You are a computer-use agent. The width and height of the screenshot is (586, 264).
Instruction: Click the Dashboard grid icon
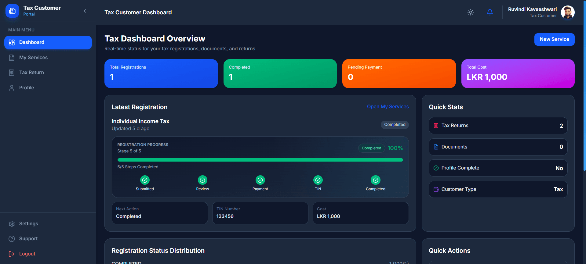12,42
